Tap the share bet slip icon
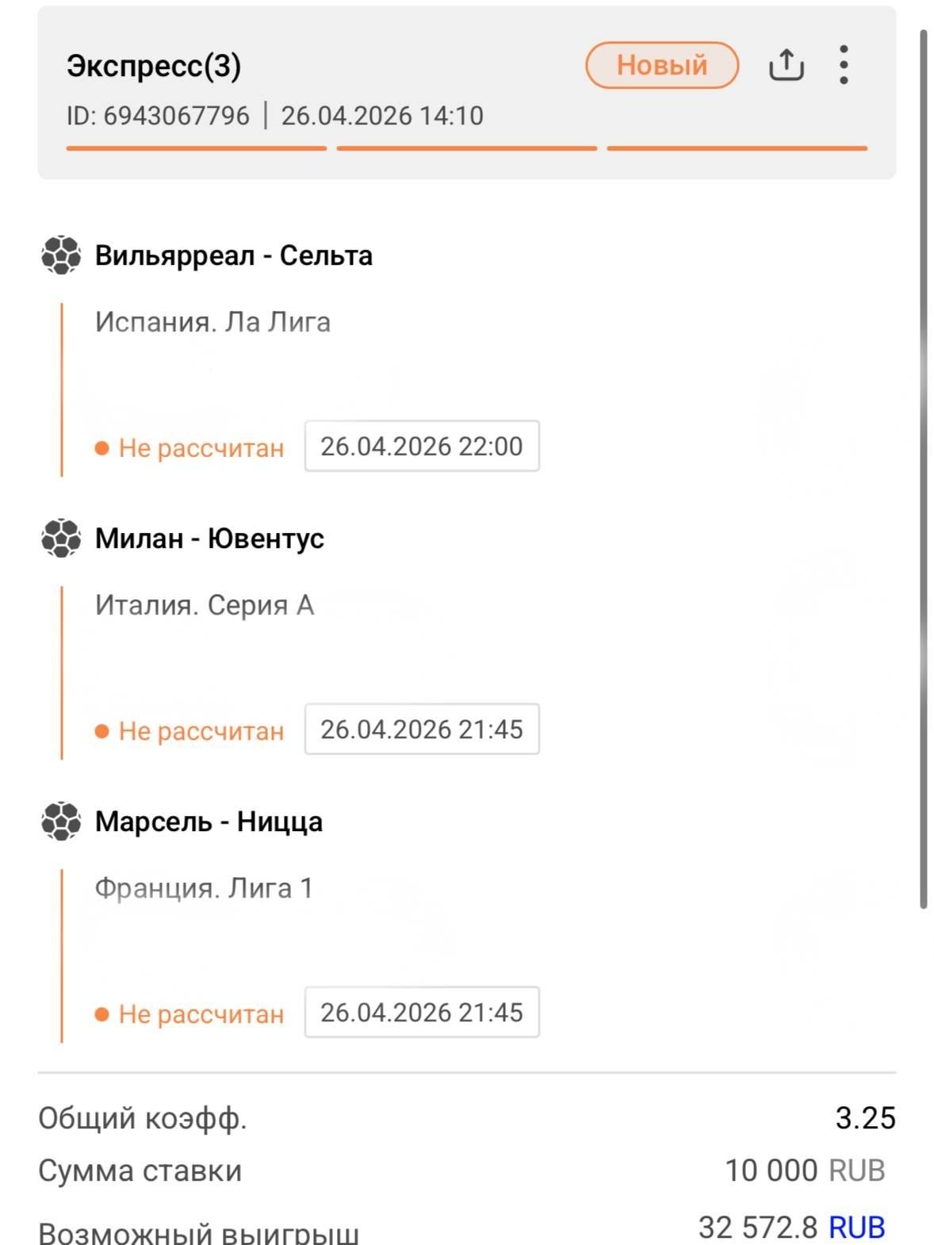The height and width of the screenshot is (1245, 934). 786,65
